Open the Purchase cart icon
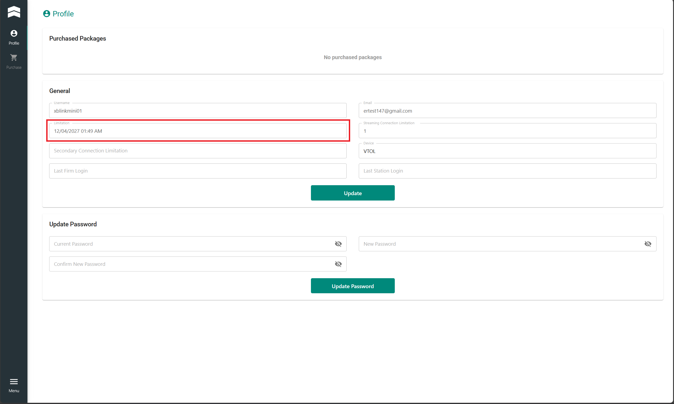The height and width of the screenshot is (404, 674). 14,58
